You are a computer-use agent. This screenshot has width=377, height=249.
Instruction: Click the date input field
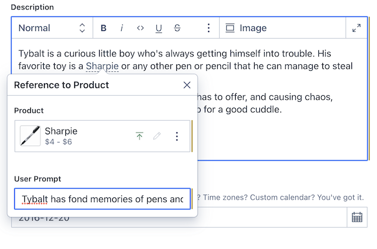coord(267,218)
